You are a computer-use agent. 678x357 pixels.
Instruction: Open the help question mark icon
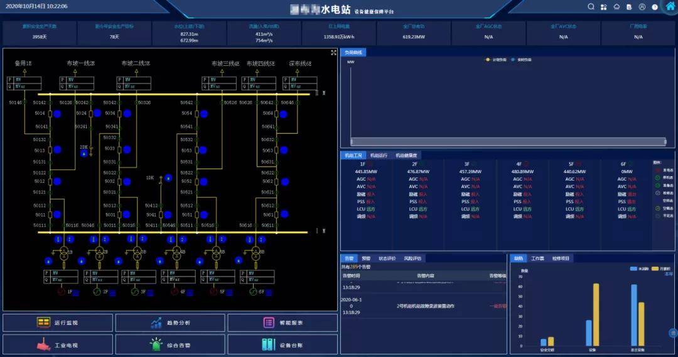click(655, 7)
